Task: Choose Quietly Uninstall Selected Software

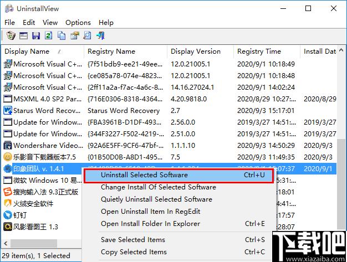Action: pyautogui.click(x=156, y=199)
